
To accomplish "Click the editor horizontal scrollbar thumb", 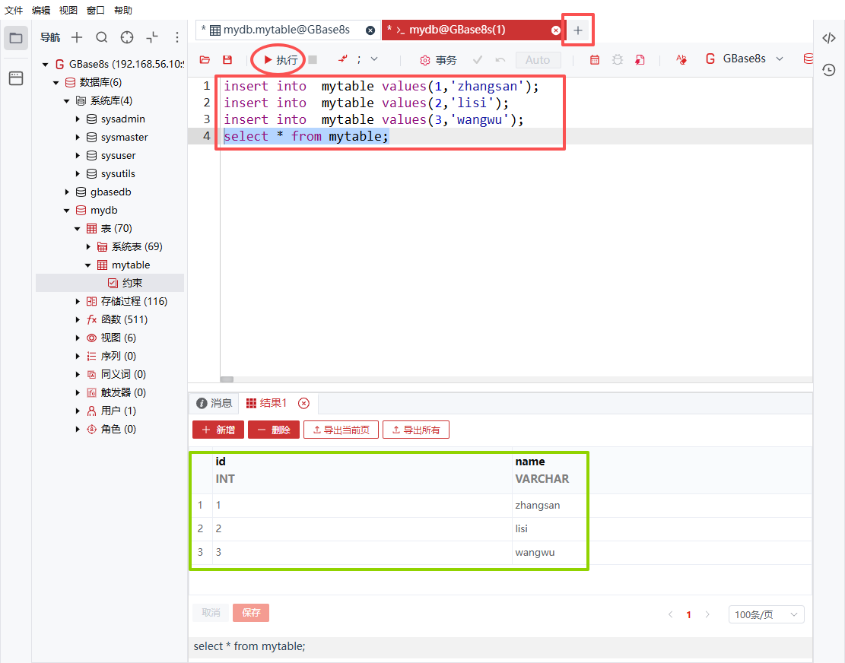I will click(227, 379).
